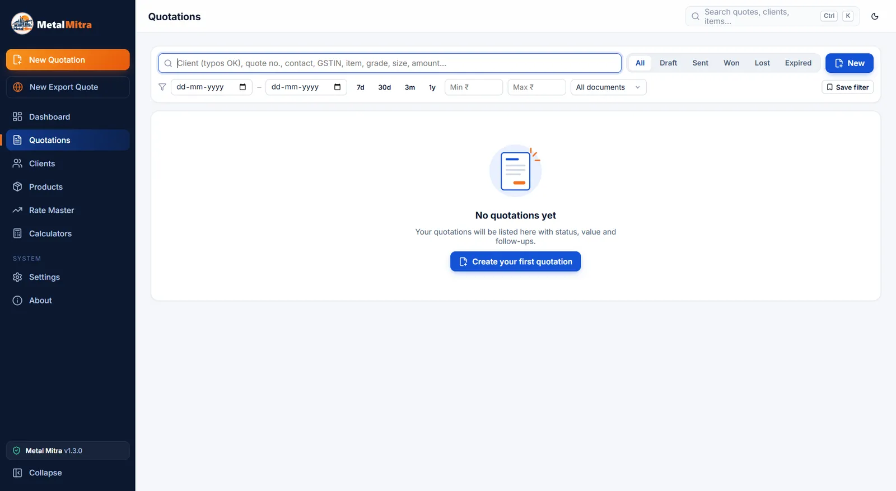Screen dimensions: 896x491
Task: Apply the 30d date range preset
Action: point(385,87)
